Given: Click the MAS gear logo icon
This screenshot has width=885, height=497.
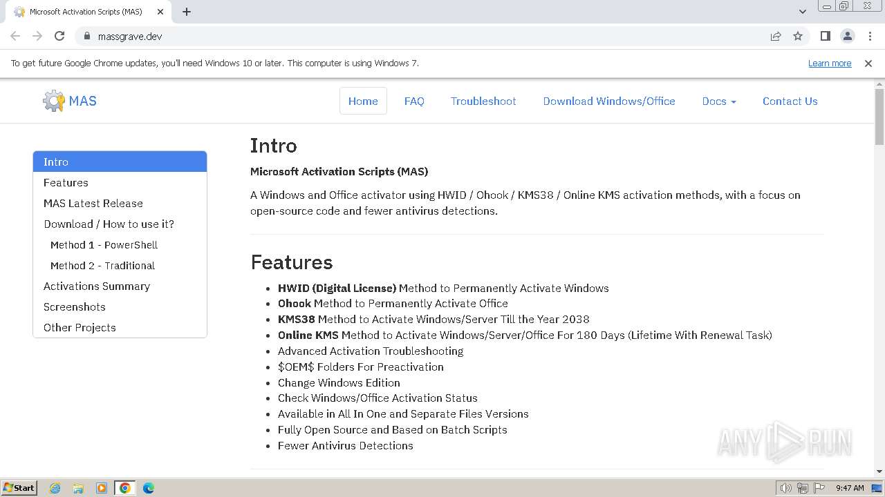Looking at the screenshot, I should coord(53,101).
